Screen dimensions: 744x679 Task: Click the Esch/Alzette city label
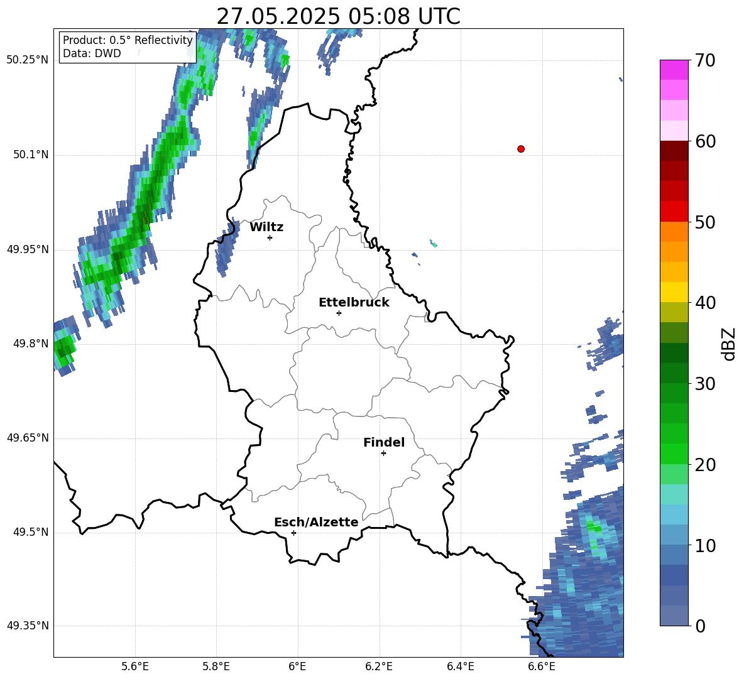point(316,522)
